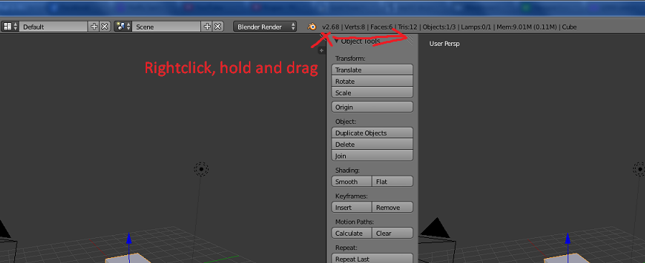Click the Scene name field
The image size is (645, 263).
[166, 27]
